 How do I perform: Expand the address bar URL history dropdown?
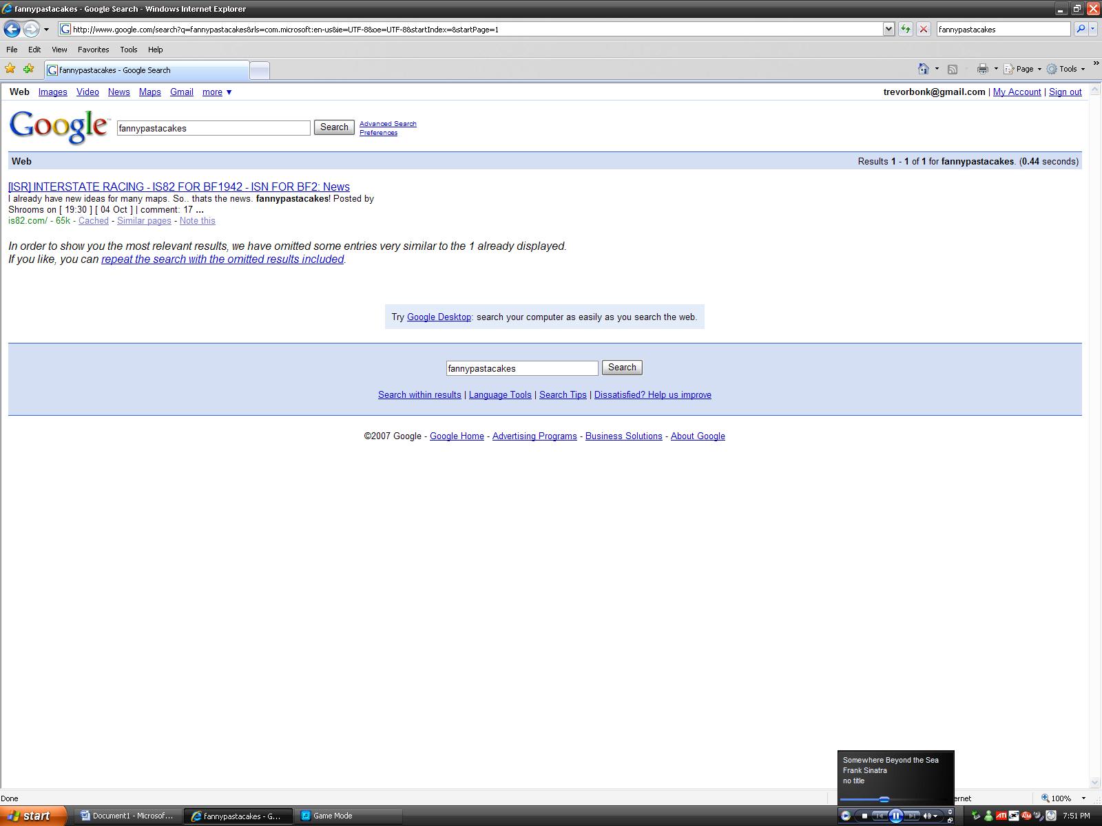[x=888, y=29]
